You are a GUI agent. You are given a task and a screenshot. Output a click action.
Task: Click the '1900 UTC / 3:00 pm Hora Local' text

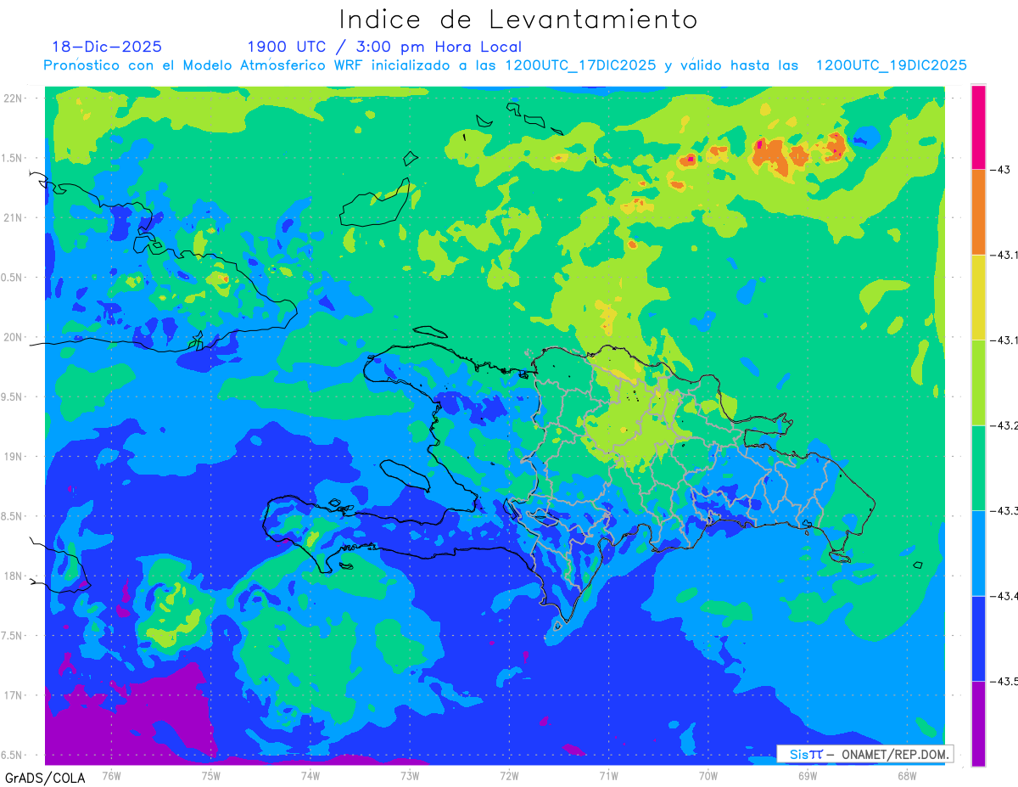pyautogui.click(x=384, y=47)
